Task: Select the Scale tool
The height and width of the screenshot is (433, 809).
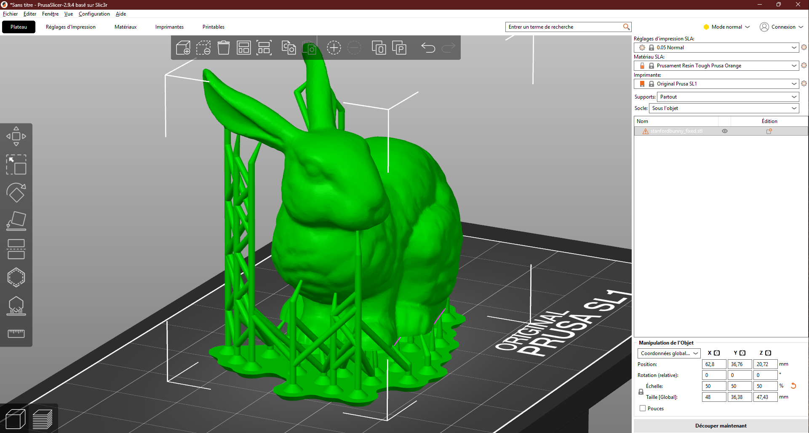Action: click(16, 165)
